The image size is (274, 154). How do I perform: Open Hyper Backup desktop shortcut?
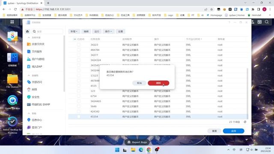pos(12,103)
